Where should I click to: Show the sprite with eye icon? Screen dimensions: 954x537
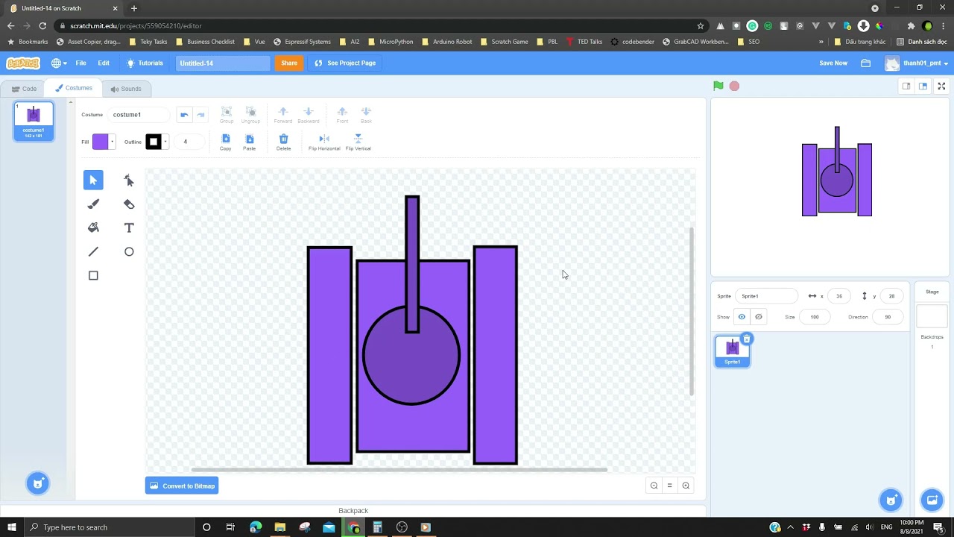[742, 317]
